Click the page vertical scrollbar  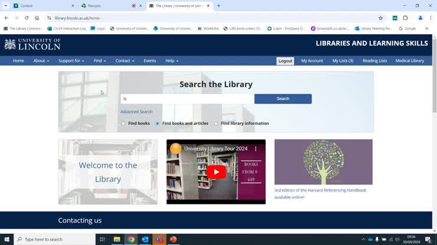435,75
